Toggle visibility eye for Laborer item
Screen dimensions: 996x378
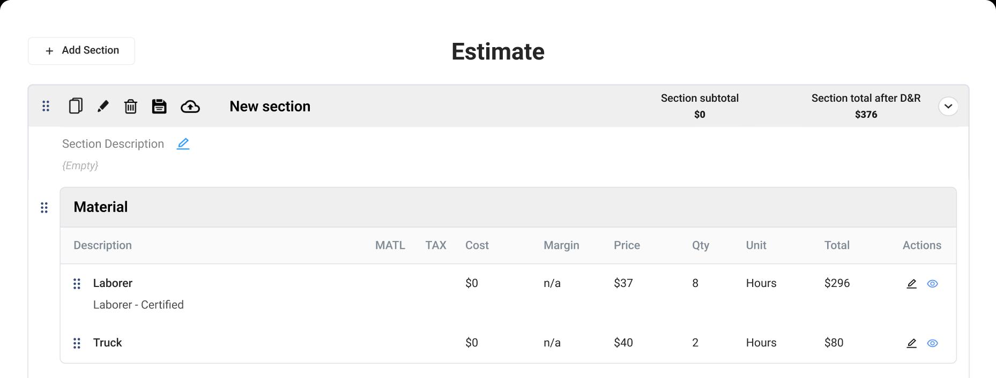click(x=933, y=284)
